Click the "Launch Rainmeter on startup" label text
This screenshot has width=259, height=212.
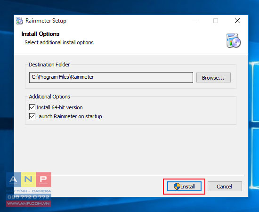click(x=69, y=116)
